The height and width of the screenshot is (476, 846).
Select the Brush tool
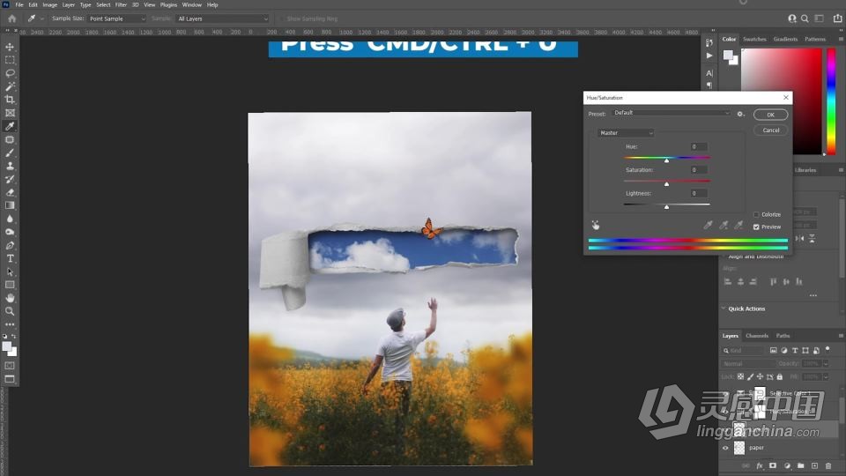click(x=10, y=152)
